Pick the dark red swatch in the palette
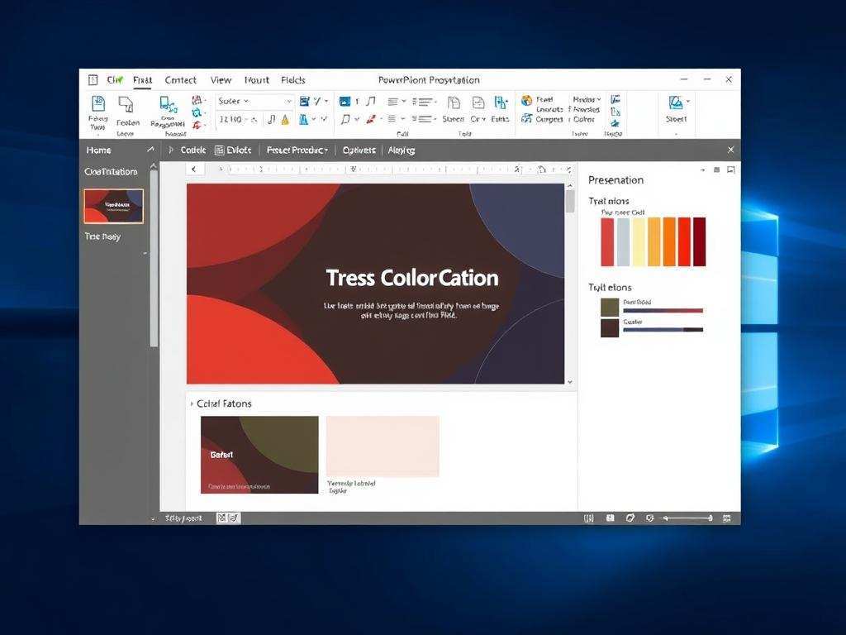Image resolution: width=846 pixels, height=635 pixels. tap(700, 241)
